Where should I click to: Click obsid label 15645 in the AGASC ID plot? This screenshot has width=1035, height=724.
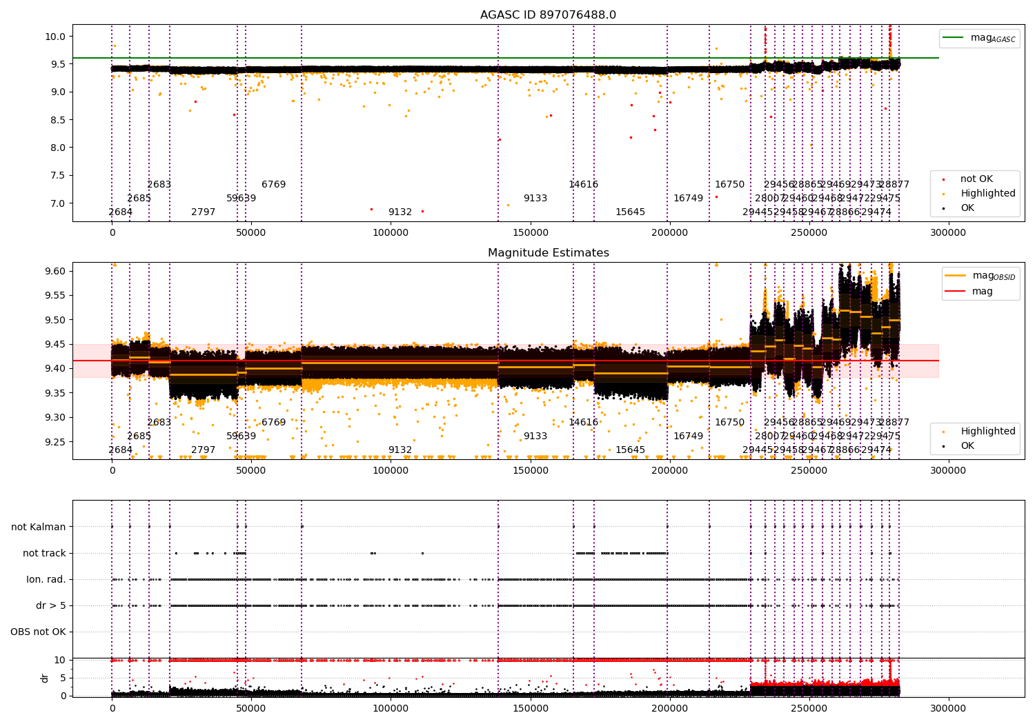(630, 212)
